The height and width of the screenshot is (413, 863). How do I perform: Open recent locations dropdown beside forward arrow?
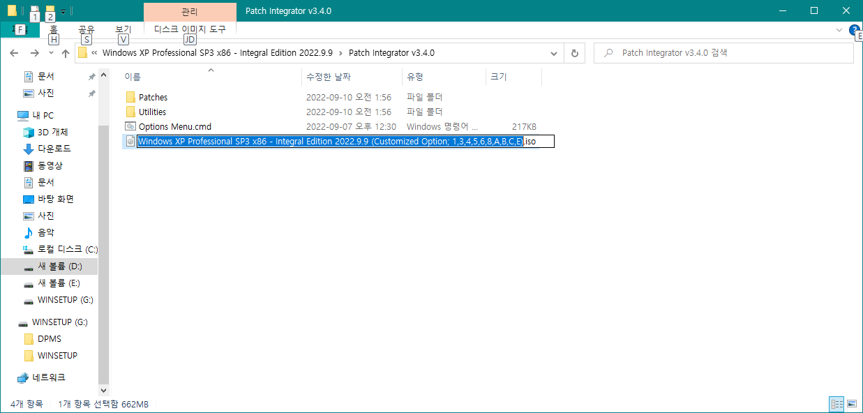(x=50, y=53)
